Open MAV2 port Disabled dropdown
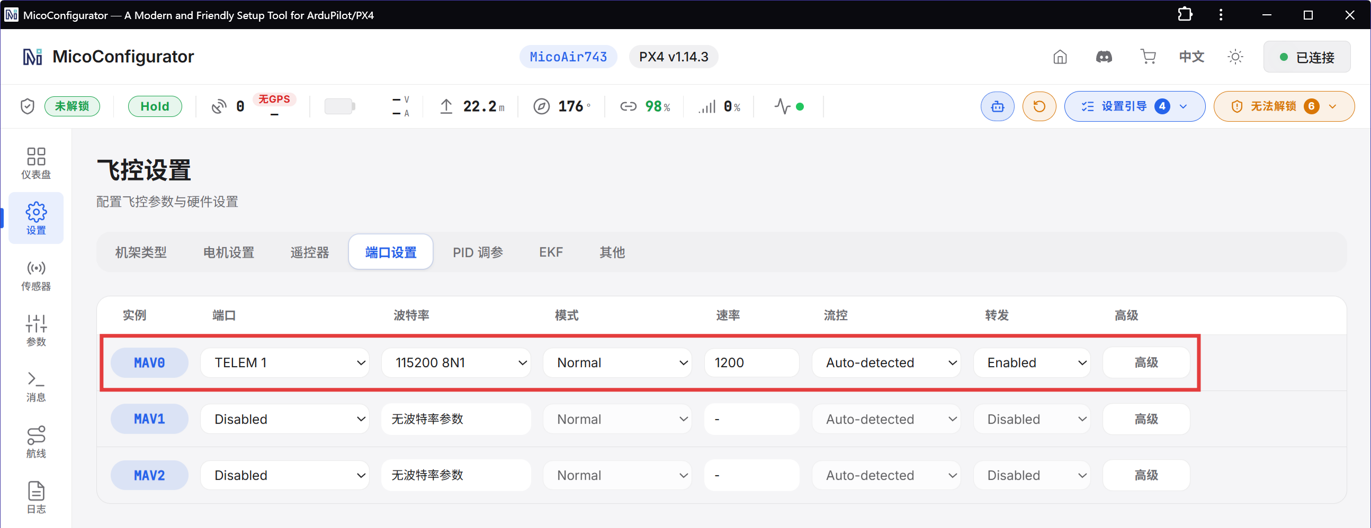Image resolution: width=1371 pixels, height=528 pixels. click(x=285, y=476)
